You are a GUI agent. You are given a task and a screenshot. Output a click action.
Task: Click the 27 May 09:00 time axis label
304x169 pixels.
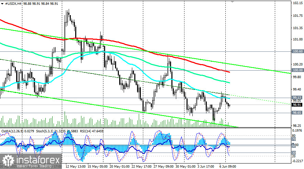(164, 167)
